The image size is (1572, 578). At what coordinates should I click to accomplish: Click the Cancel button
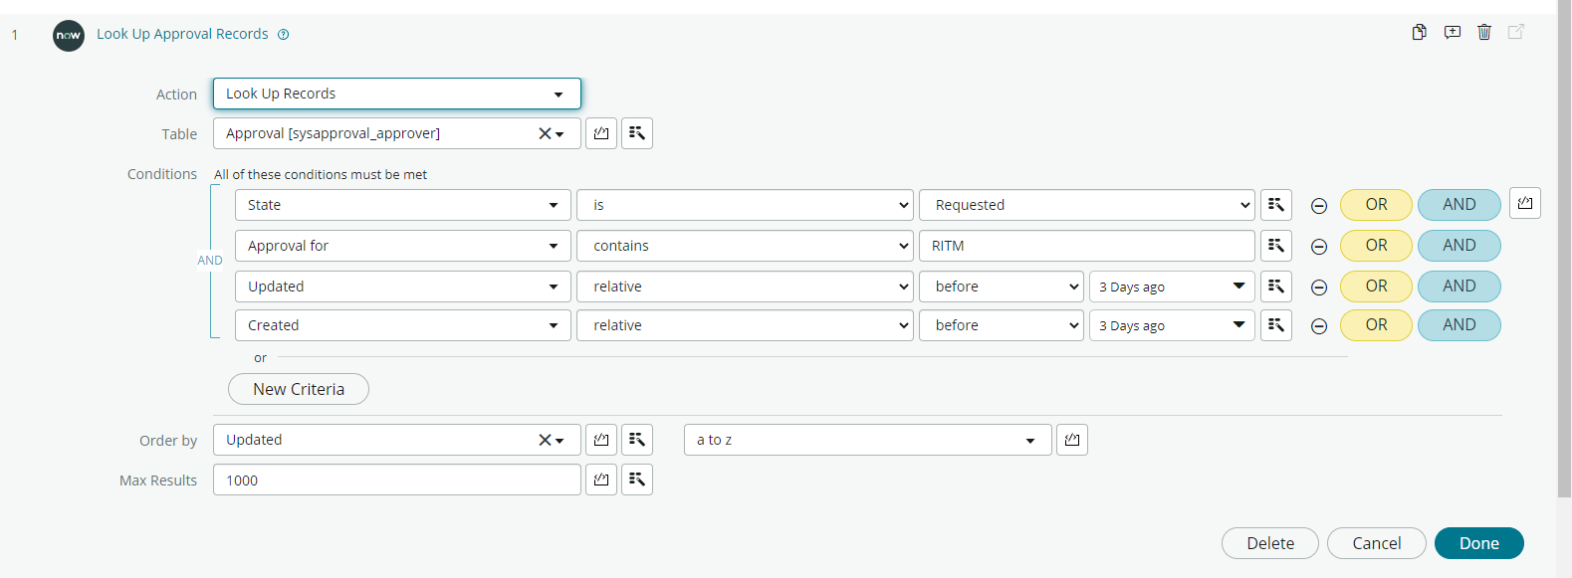coord(1377,543)
